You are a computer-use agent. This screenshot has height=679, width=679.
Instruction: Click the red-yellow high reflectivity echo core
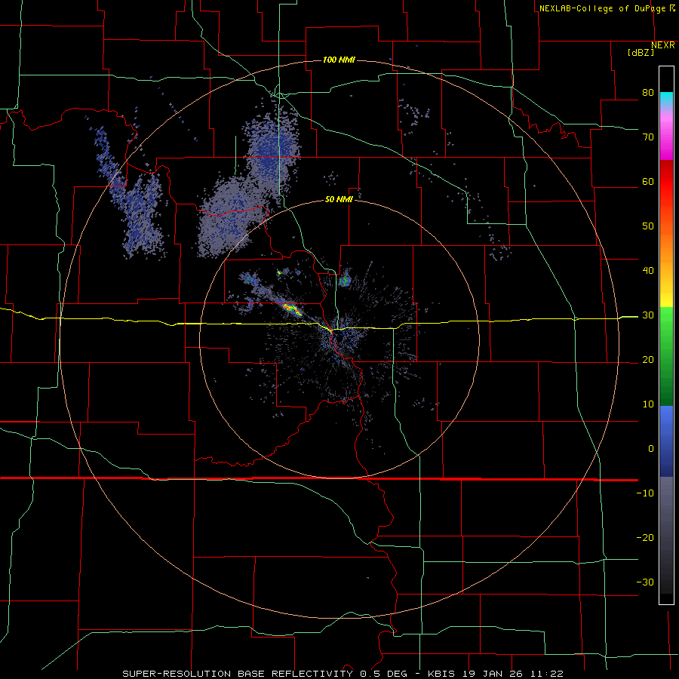pos(291,309)
